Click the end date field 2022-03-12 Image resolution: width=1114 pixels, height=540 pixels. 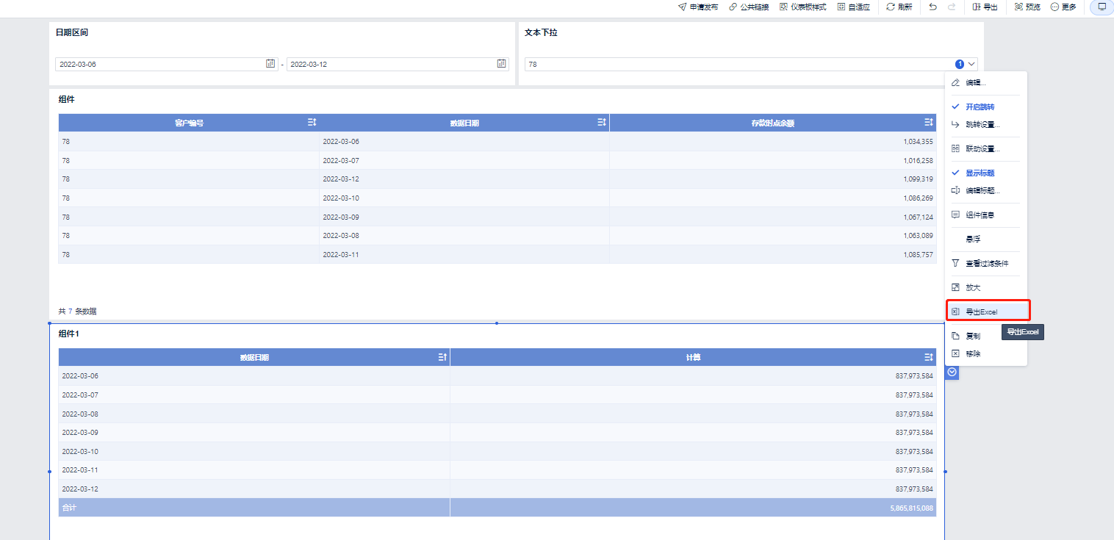[398, 64]
